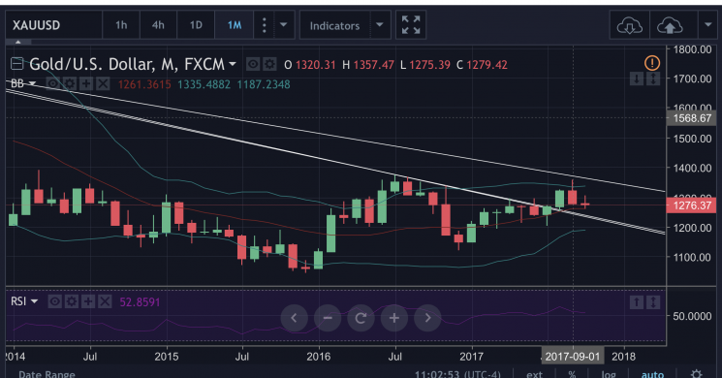Open the BB indicator dropdown

[x=32, y=83]
